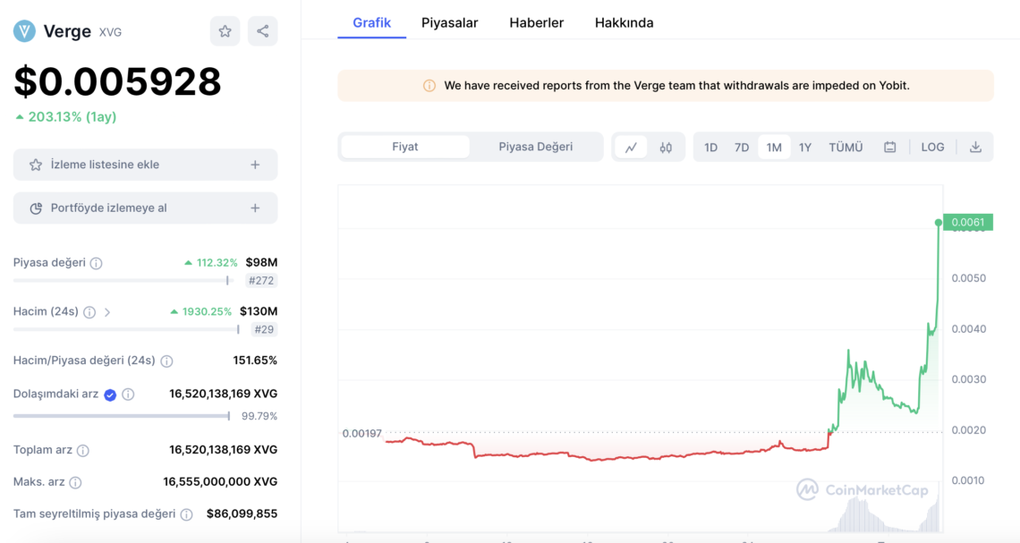Click the 203.13% (1ay) change text
The width and height of the screenshot is (1020, 543).
(65, 117)
